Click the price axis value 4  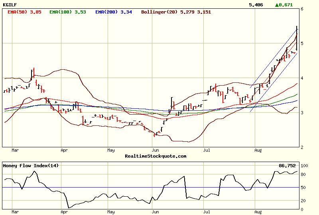(302, 78)
